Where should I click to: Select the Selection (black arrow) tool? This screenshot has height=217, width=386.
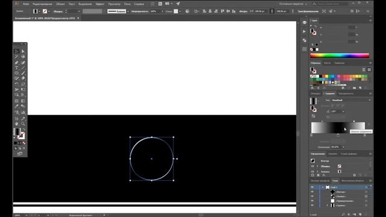(x=16, y=51)
